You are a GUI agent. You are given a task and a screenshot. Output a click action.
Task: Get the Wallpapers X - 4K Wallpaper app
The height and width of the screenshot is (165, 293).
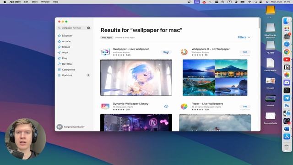(x=245, y=52)
